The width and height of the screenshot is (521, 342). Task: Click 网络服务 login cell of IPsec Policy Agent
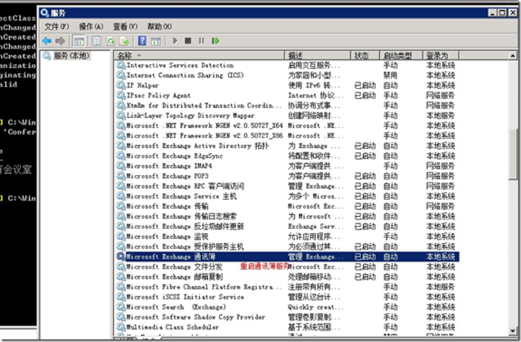(440, 96)
